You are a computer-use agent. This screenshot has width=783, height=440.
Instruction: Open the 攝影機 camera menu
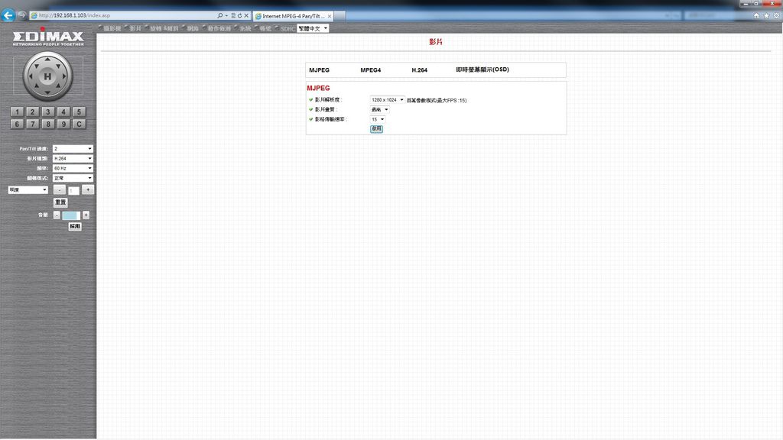112,28
